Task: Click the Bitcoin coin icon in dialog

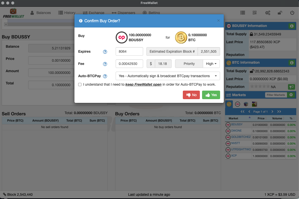Action: pos(181,37)
